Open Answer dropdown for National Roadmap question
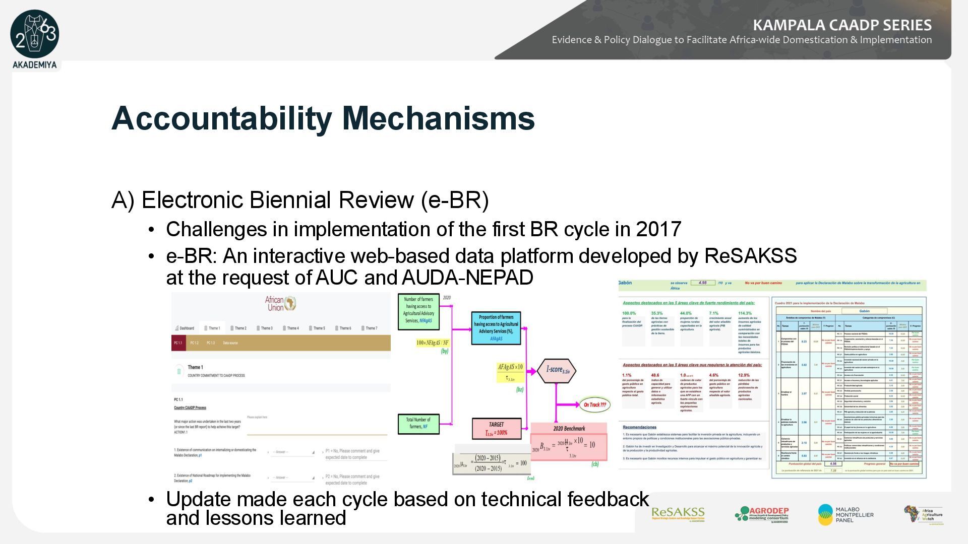 tap(291, 477)
